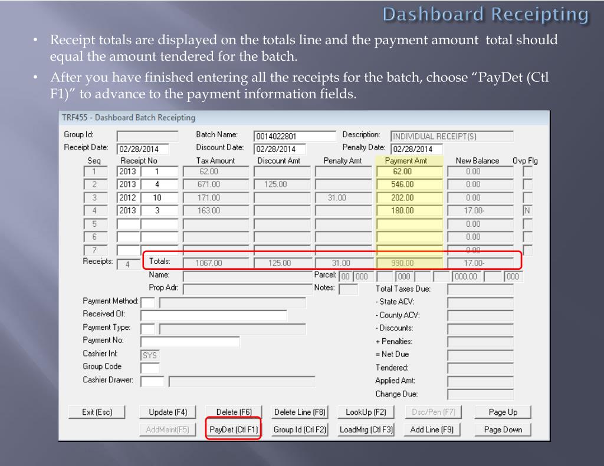Click the empty Receipt No year in Seq 5 row
Image resolution: width=604 pixels, height=466 pixels.
[x=128, y=224]
